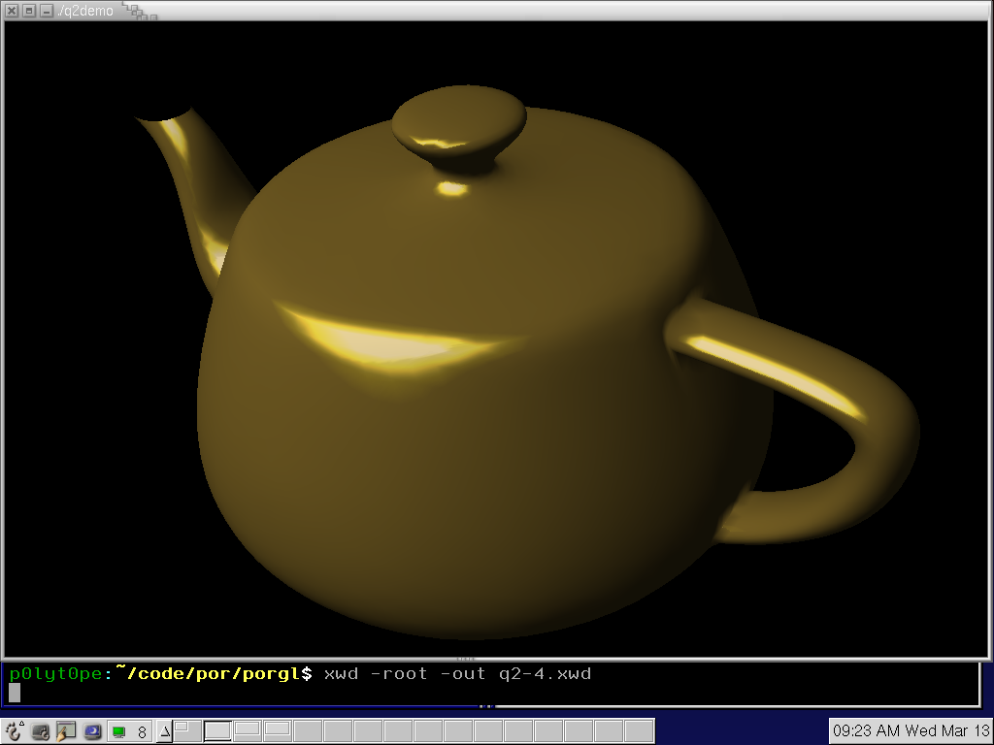Switch to the fourth pager workspace
994x745 pixels.
(x=278, y=730)
